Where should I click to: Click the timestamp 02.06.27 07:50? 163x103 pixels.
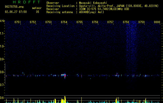point(16,12)
